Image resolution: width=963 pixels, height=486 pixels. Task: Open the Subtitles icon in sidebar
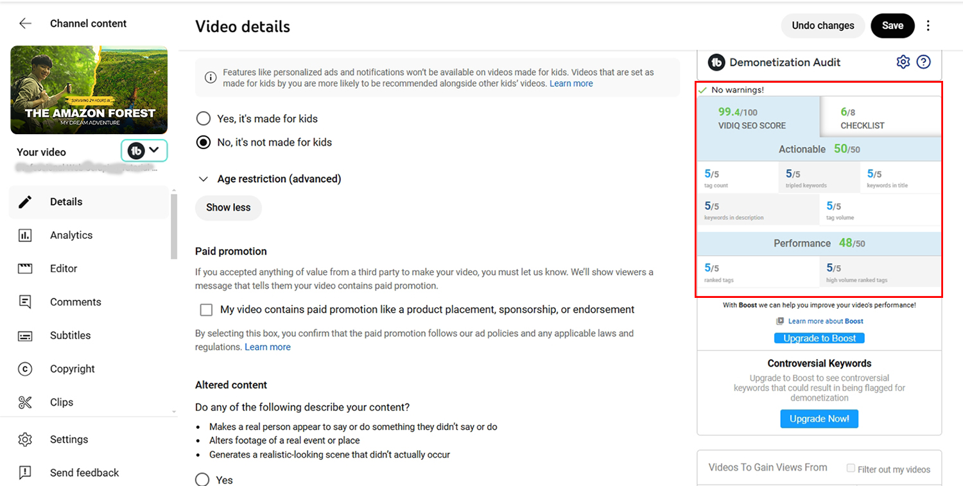[25, 335]
